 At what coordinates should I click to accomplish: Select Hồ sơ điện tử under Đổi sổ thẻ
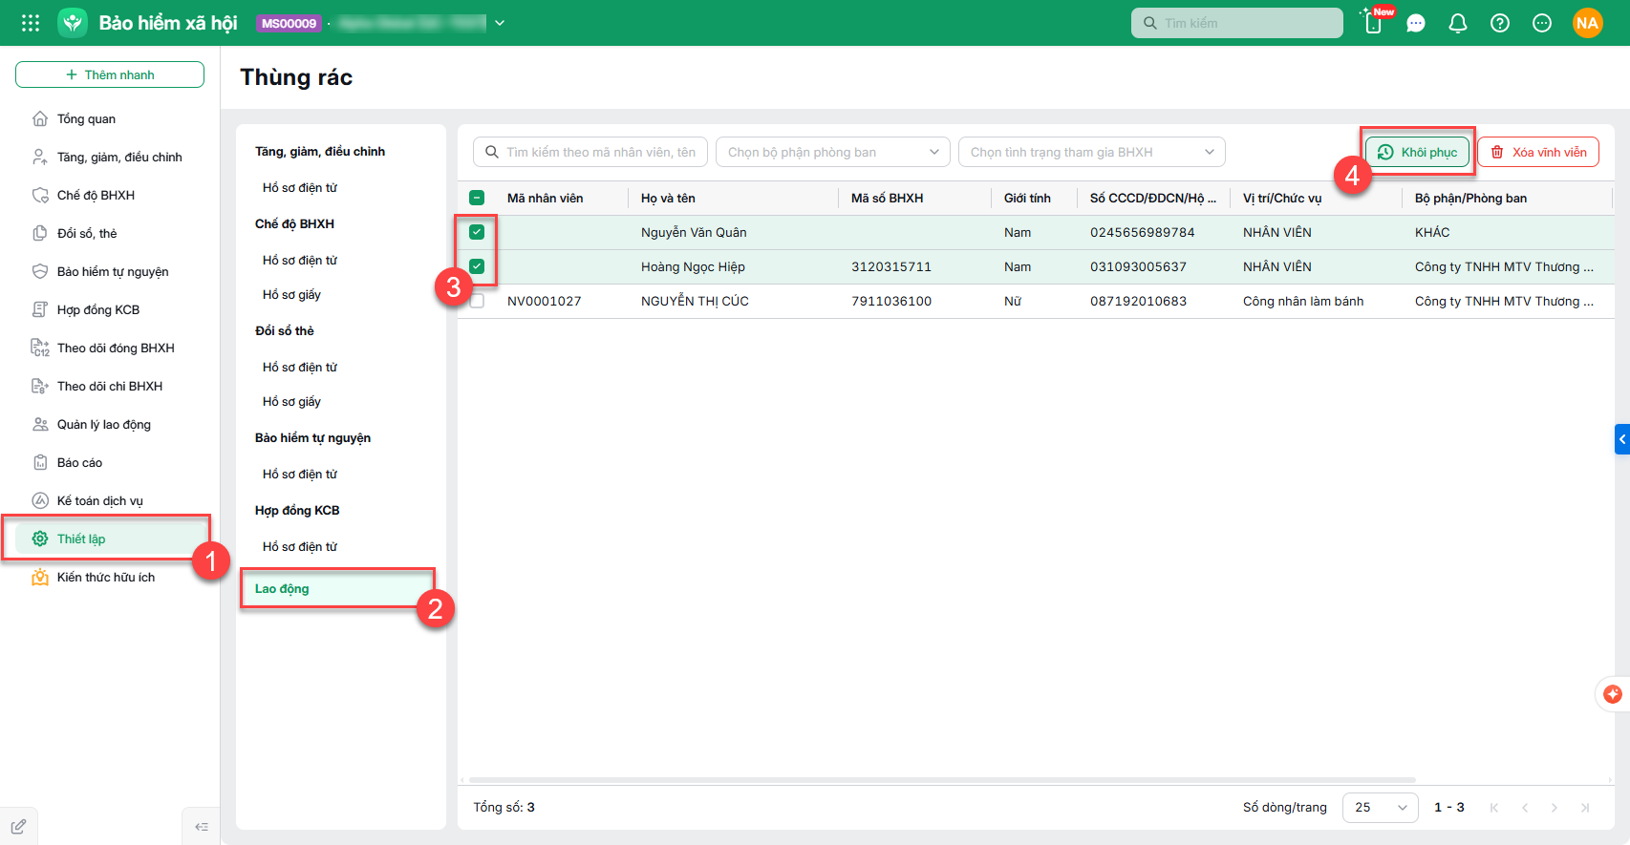[x=300, y=367]
